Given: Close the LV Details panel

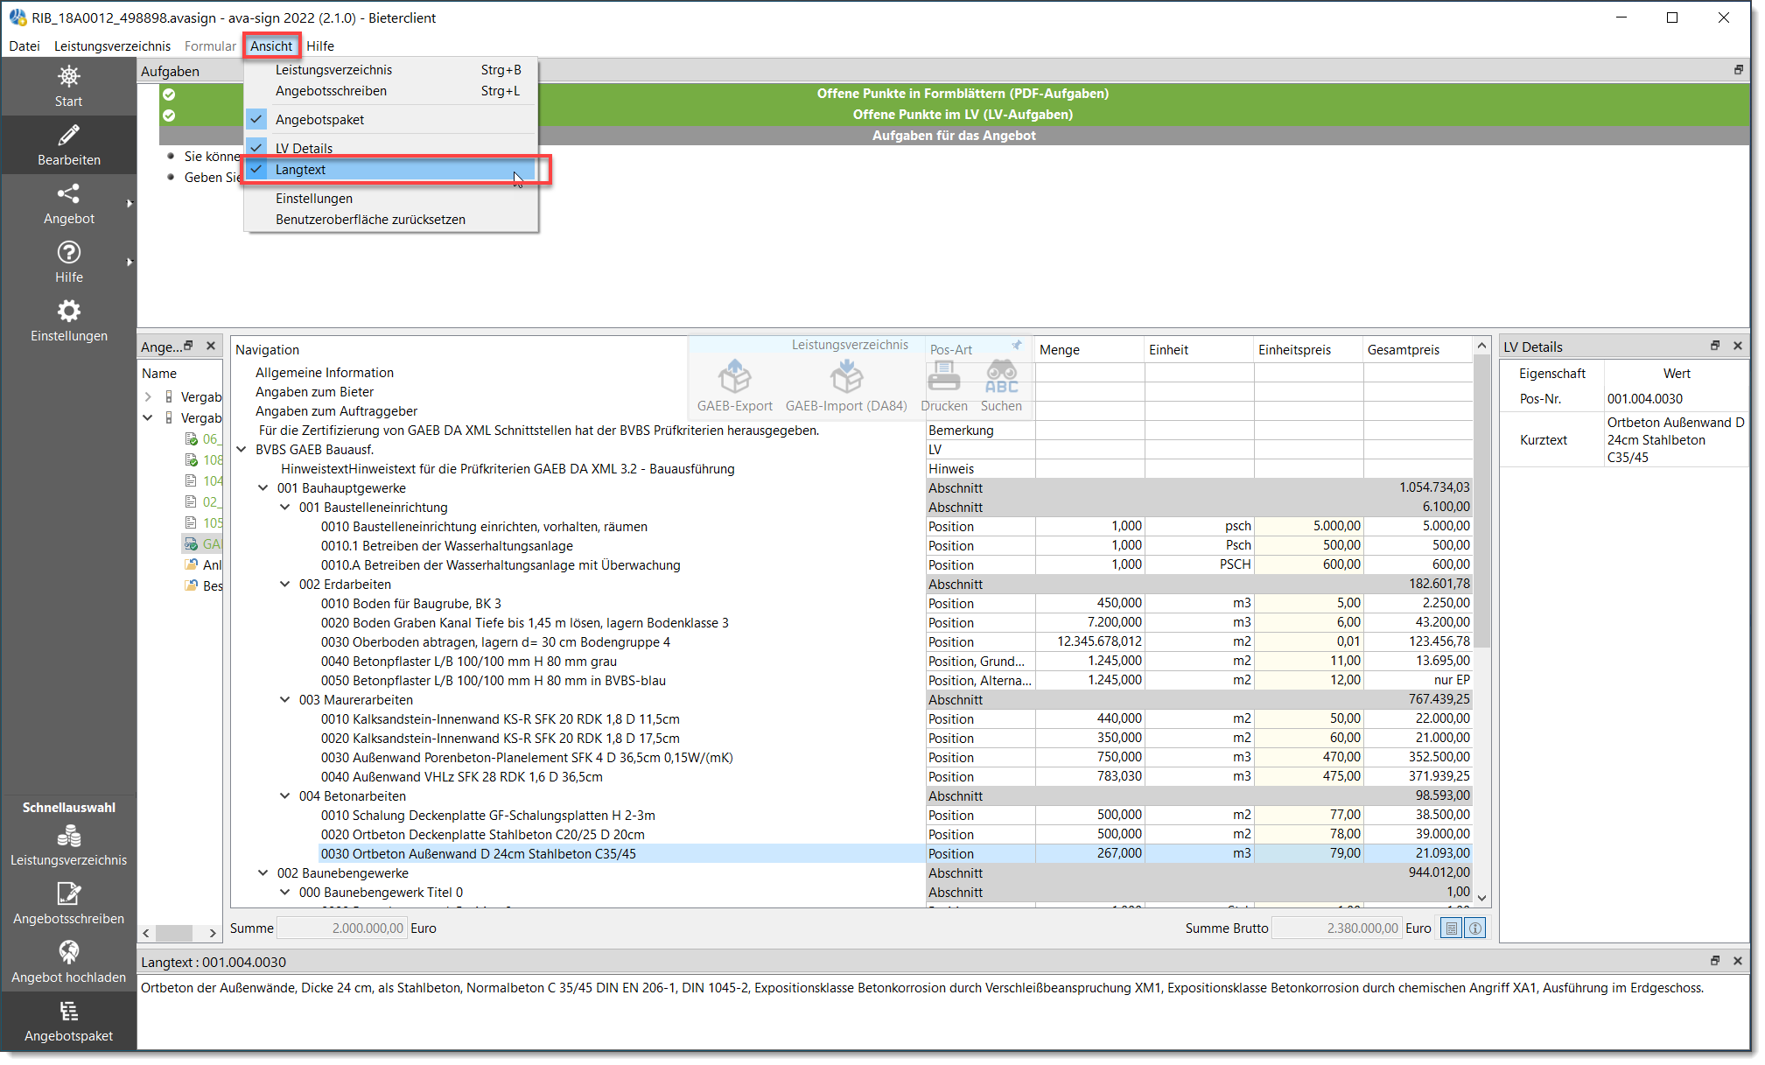Looking at the screenshot, I should pyautogui.click(x=1738, y=347).
